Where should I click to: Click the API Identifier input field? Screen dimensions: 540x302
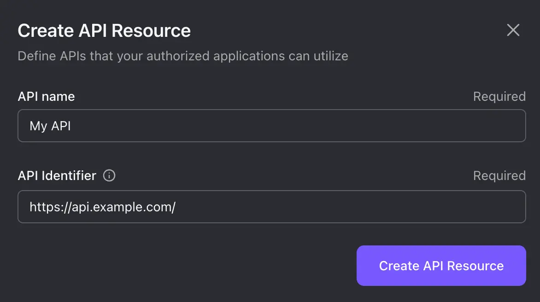pyautogui.click(x=271, y=207)
